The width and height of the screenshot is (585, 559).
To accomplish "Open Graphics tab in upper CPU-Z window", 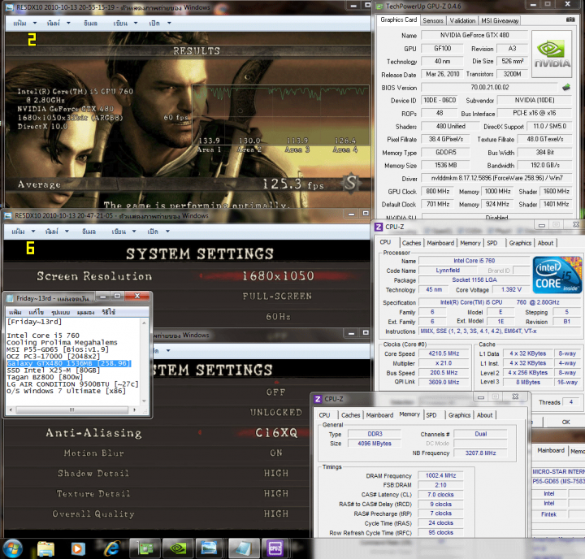I will pos(520,243).
